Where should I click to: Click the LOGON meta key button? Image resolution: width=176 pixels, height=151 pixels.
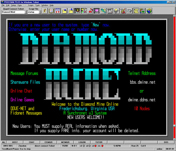82,142
